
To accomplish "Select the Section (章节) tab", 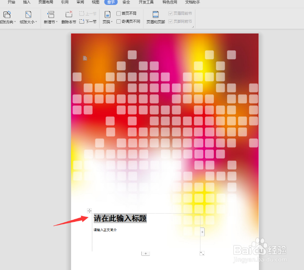I will (x=111, y=2).
